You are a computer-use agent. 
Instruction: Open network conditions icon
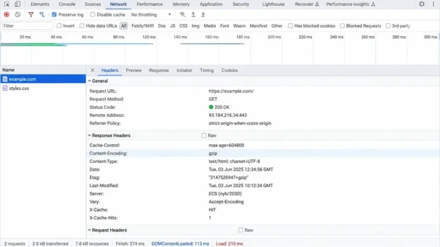182,14
